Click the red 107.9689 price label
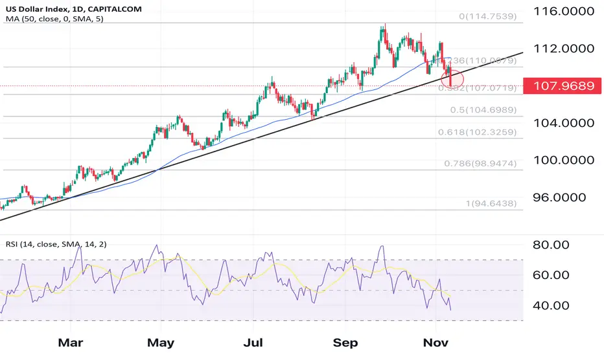604x356 pixels. coord(562,85)
